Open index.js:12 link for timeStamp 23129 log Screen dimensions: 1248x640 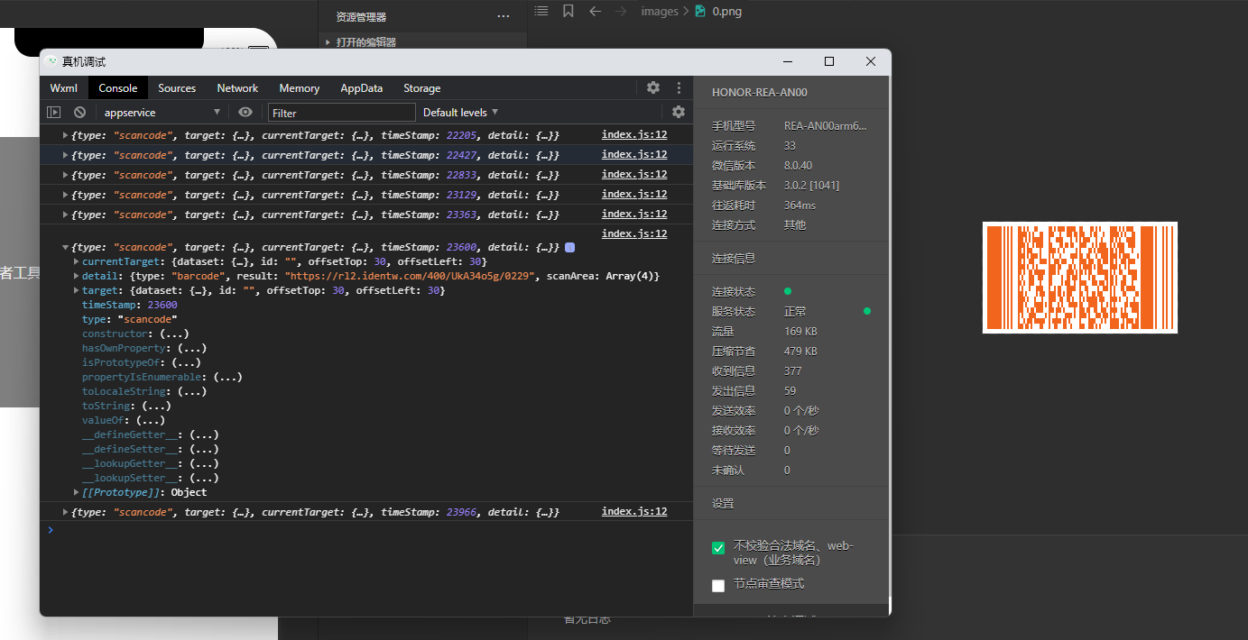pyautogui.click(x=634, y=195)
